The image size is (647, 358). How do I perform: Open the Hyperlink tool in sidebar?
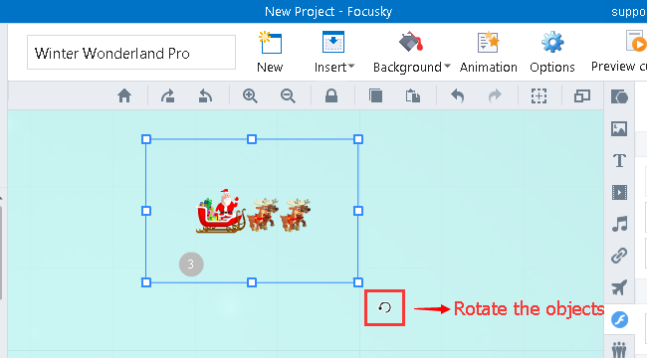pos(619,256)
